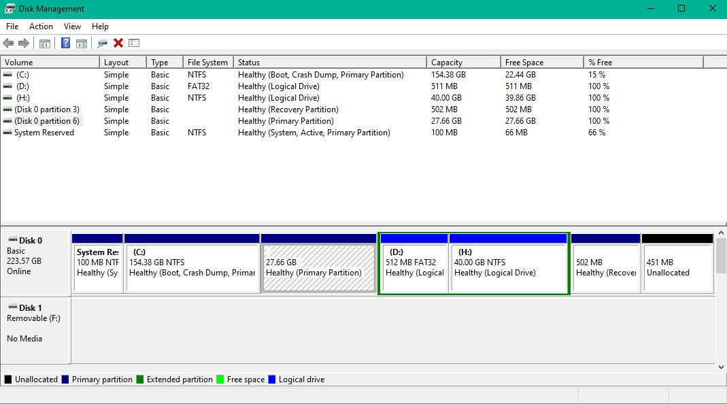
Task: Click the drive icon beside System Reserved
Action: point(7,132)
